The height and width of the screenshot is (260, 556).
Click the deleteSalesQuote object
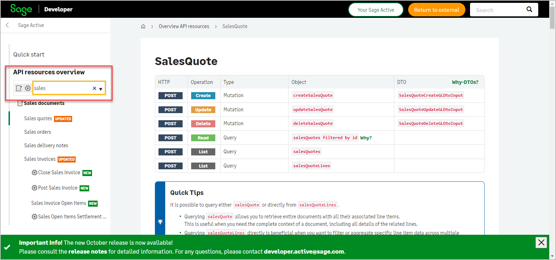pos(313,123)
